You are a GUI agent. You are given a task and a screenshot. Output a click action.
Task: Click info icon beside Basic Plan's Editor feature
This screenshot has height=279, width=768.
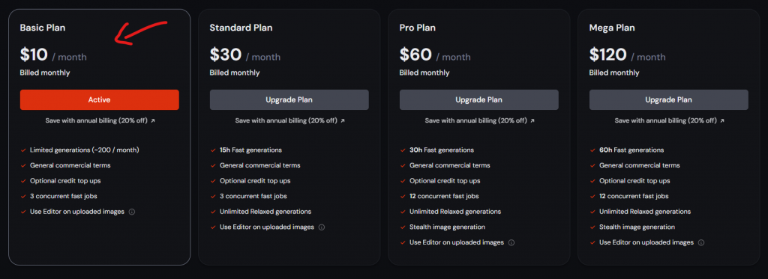point(132,212)
